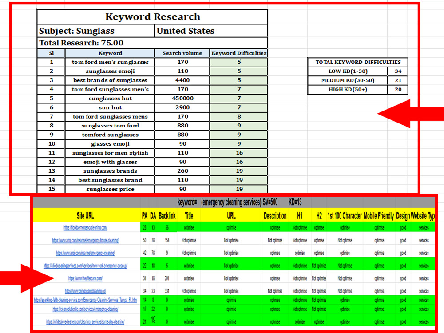Screen dimensions: 444x333
Task: Click the H2 column header
Action: pyautogui.click(x=319, y=216)
